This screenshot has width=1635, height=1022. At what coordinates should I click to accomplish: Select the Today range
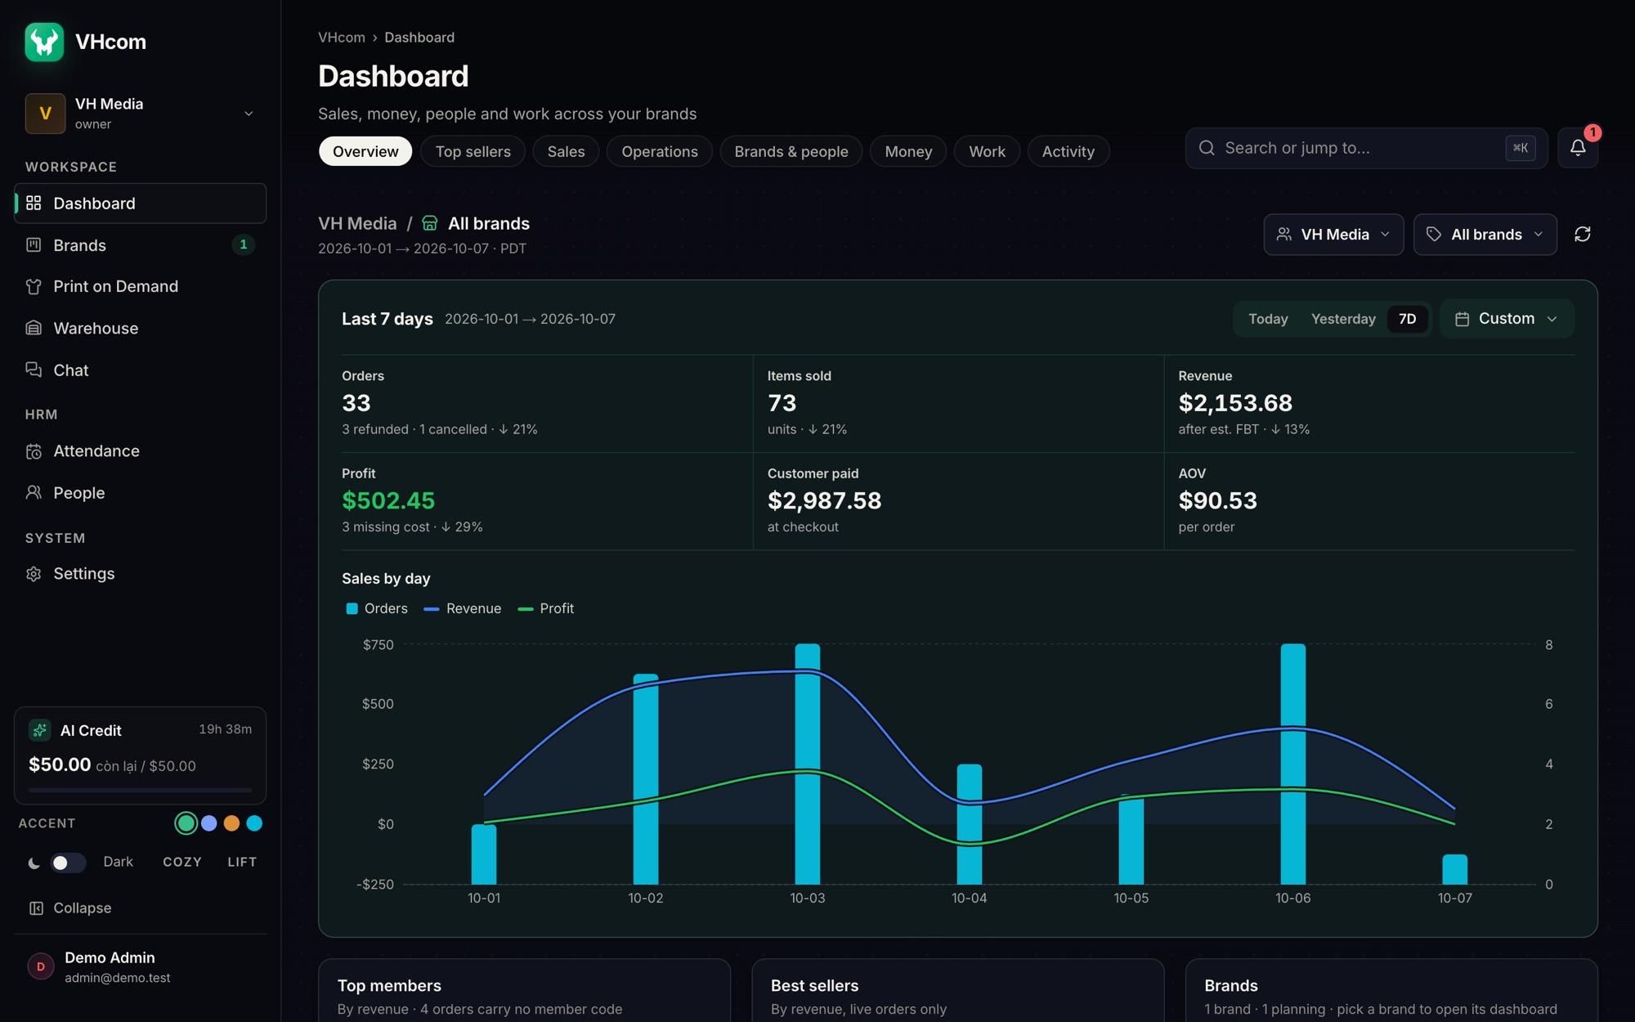click(1268, 319)
